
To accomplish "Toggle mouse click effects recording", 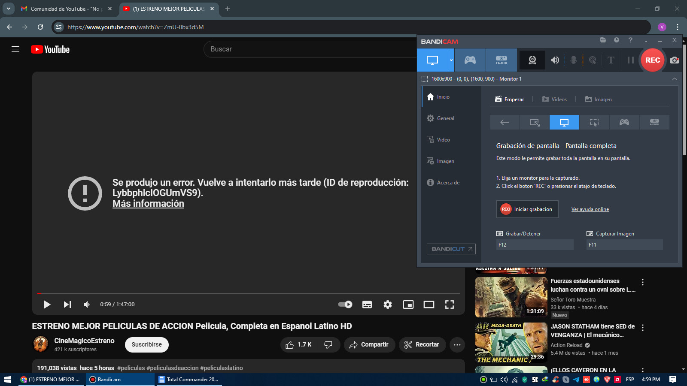I will click(593, 60).
